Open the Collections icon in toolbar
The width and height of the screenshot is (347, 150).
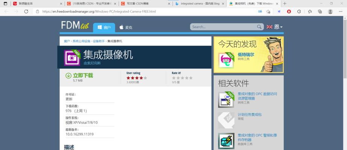point(320,12)
